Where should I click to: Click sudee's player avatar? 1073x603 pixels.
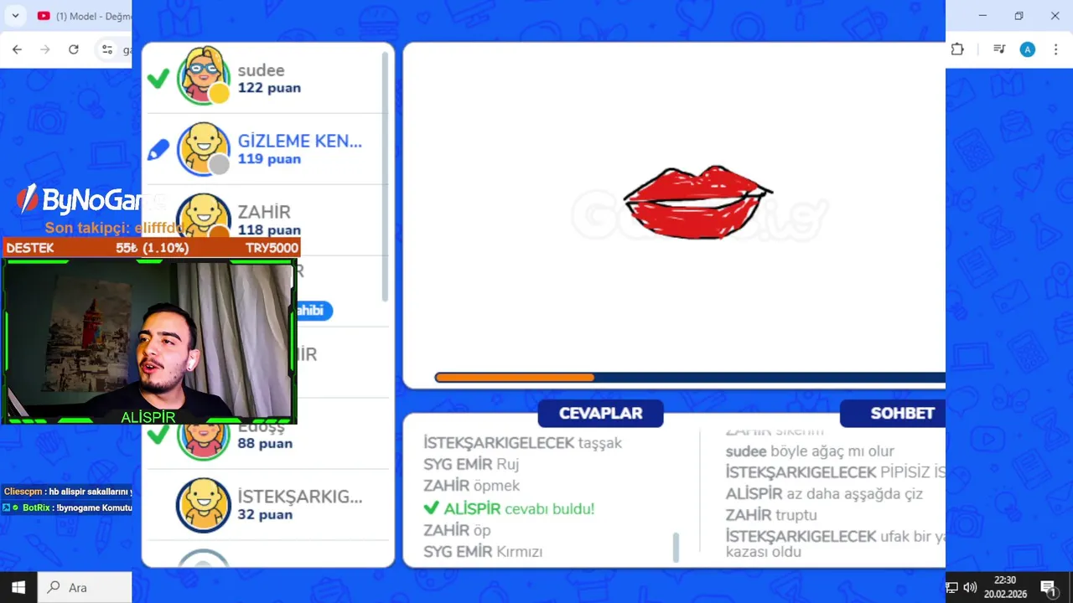[x=203, y=76]
